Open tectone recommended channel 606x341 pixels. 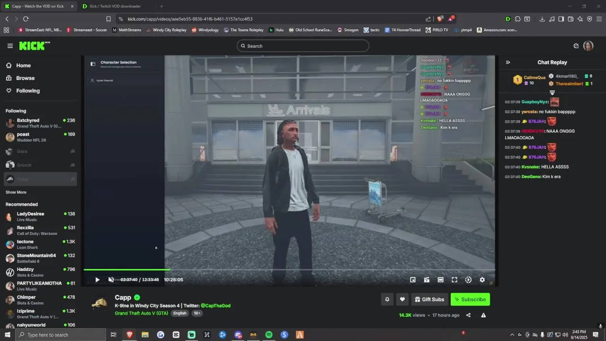(40, 244)
